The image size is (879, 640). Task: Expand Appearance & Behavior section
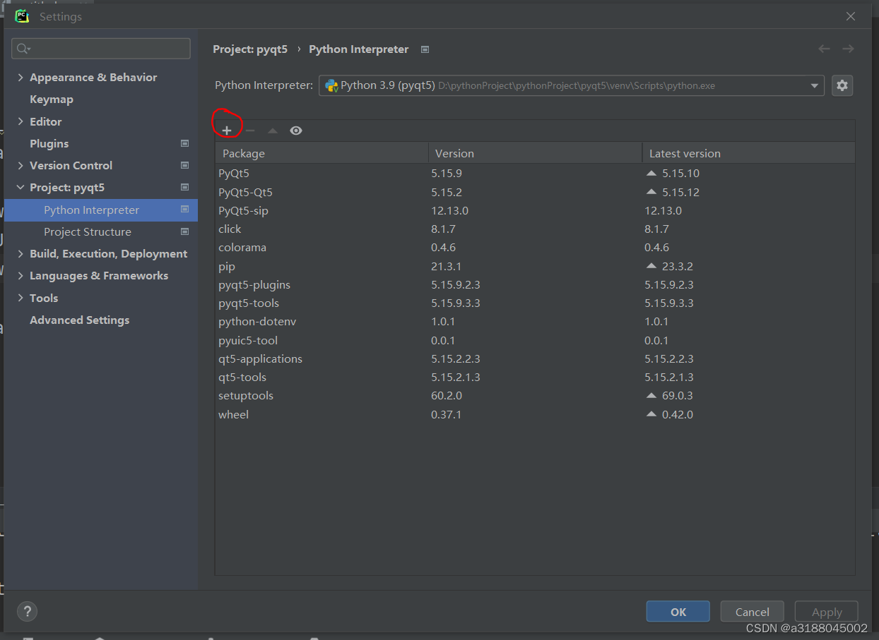[x=20, y=78]
